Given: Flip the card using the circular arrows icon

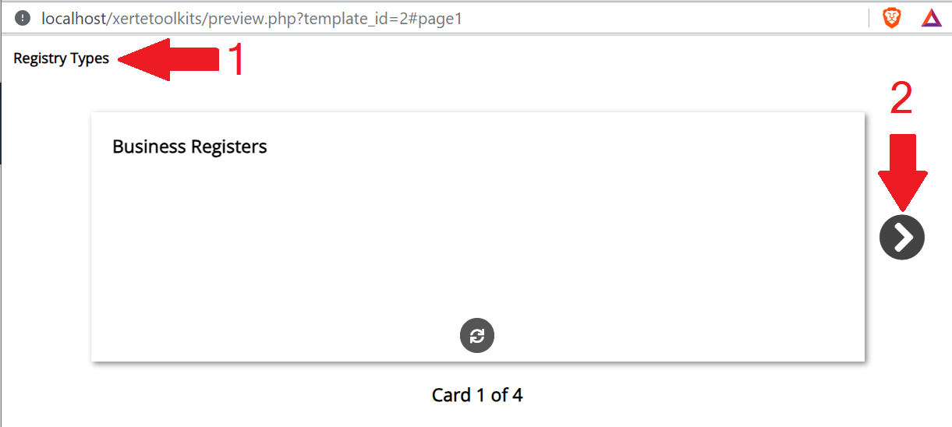Looking at the screenshot, I should coord(477,336).
